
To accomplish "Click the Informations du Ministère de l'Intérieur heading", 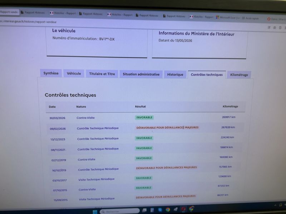I will [x=196, y=34].
